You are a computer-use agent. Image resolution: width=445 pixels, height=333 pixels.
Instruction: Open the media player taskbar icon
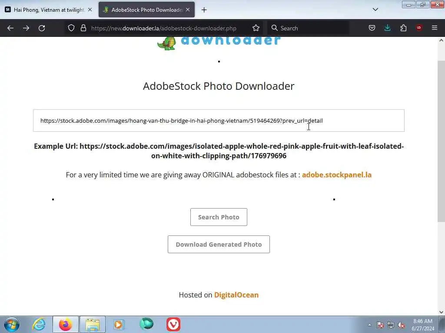[x=119, y=324]
